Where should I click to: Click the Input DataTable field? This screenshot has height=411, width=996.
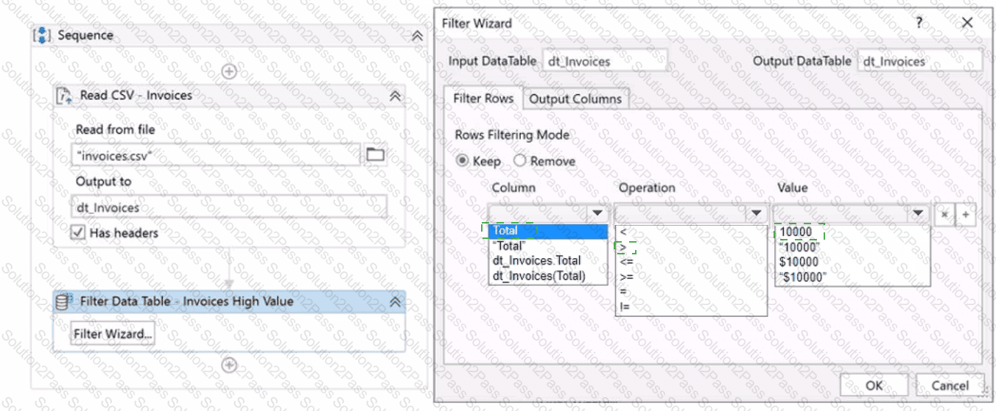point(605,62)
